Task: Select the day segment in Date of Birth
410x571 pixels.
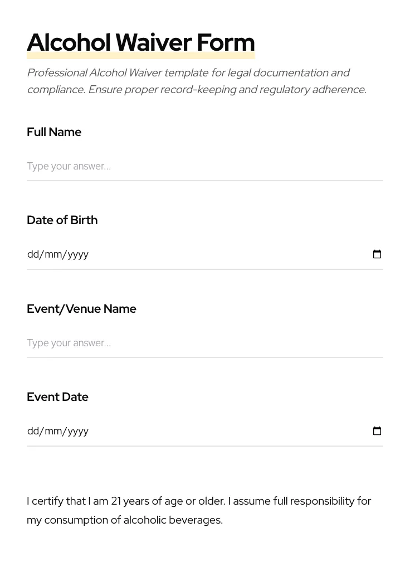Action: click(33, 254)
